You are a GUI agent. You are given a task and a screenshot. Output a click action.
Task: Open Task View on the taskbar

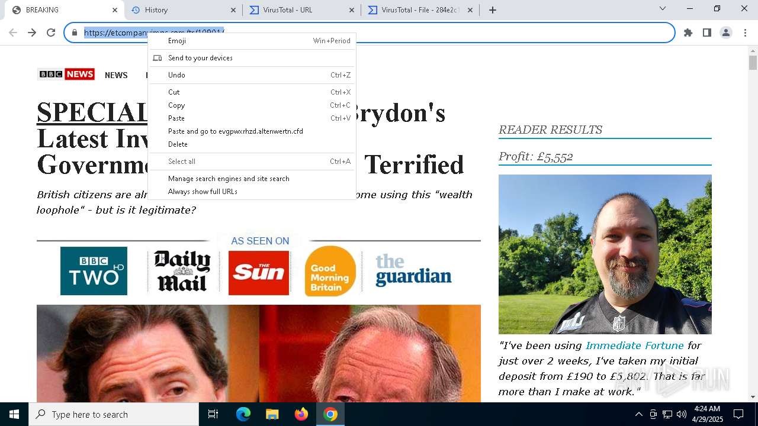[213, 414]
